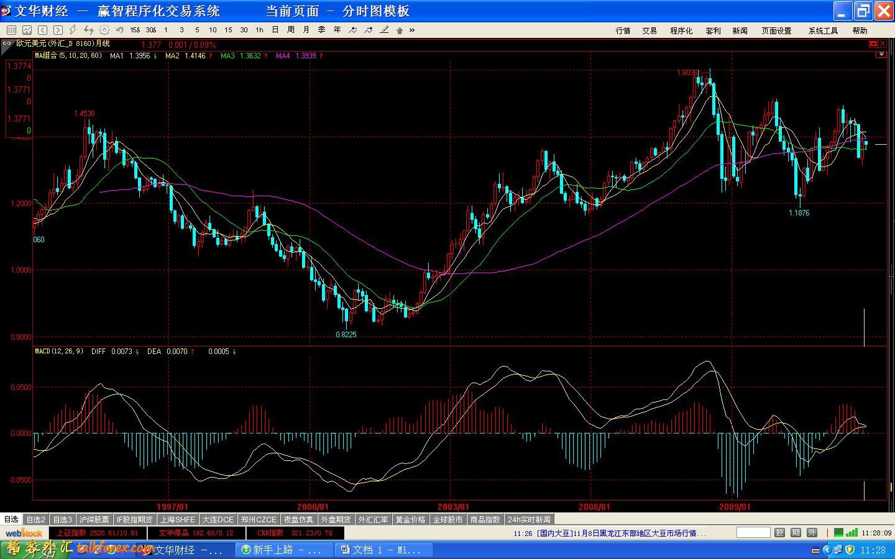The height and width of the screenshot is (559, 895).
Task: Open the 国内大豆 news ticker headline
Action: pos(609,533)
